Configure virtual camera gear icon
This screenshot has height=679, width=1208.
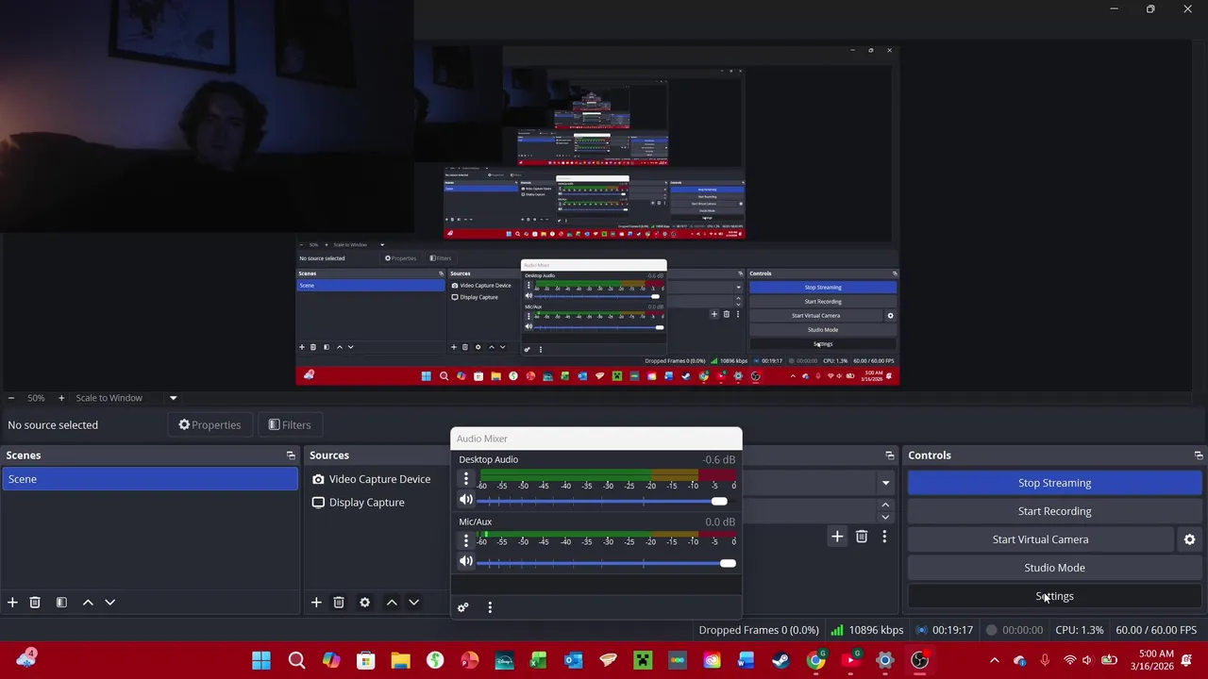1189,539
